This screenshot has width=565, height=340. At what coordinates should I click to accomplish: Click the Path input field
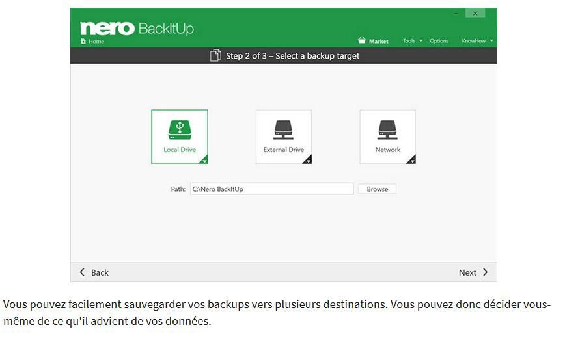click(x=271, y=189)
